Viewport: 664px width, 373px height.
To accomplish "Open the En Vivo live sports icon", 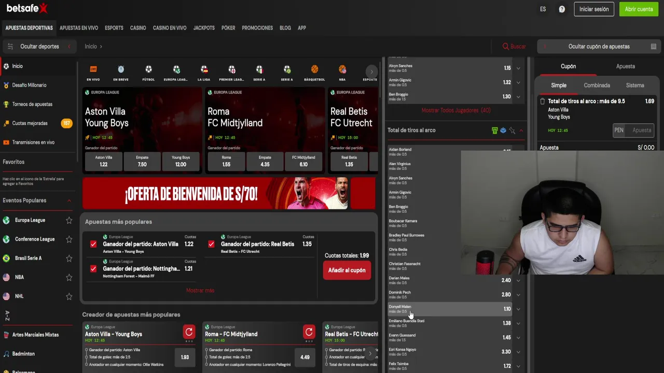I will point(93,69).
